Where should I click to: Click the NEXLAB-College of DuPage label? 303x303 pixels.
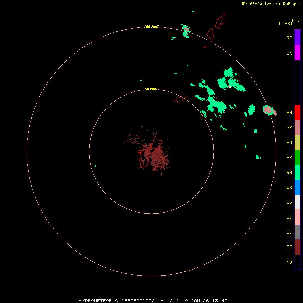click(269, 4)
